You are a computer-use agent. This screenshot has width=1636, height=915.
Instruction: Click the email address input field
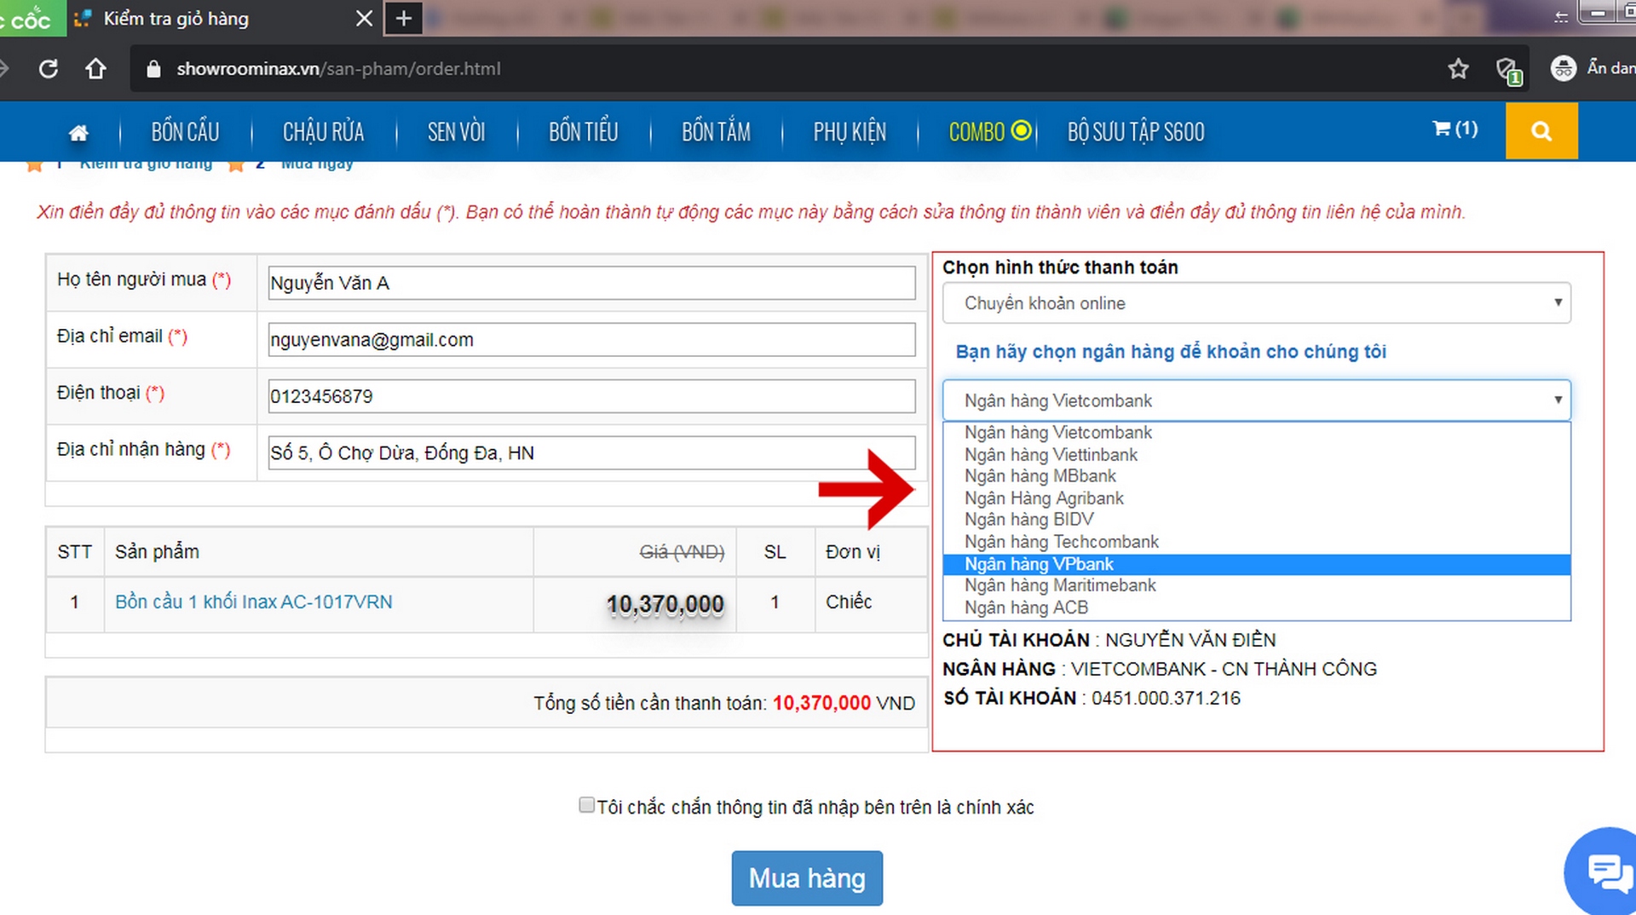[x=591, y=340]
